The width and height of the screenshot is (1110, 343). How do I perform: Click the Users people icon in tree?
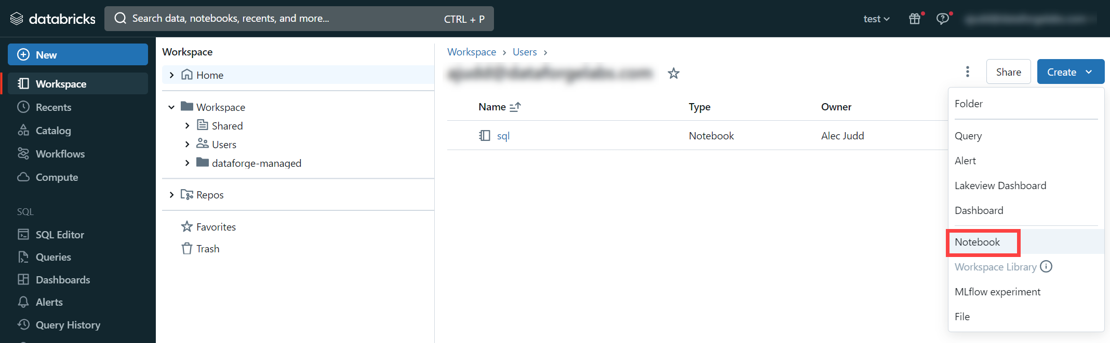(203, 144)
